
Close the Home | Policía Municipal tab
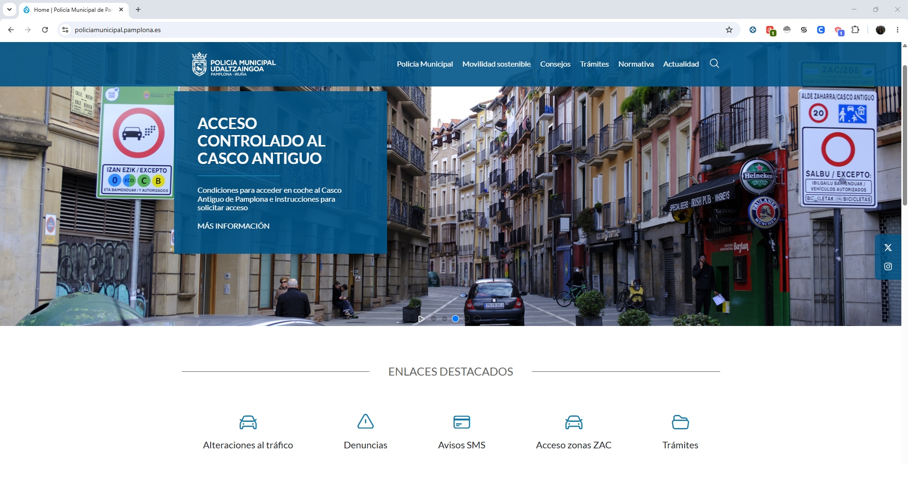[121, 9]
